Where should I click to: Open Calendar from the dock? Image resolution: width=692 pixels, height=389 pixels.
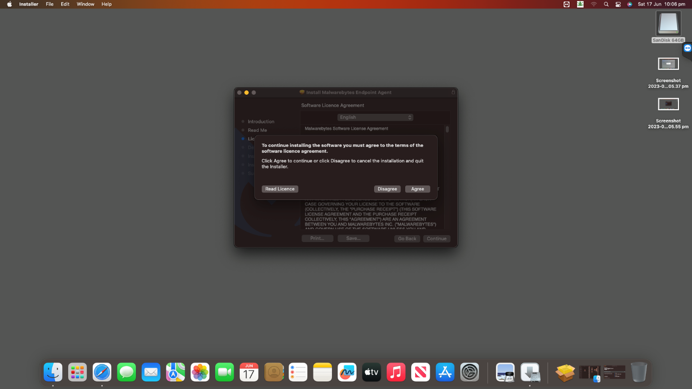[x=249, y=372]
